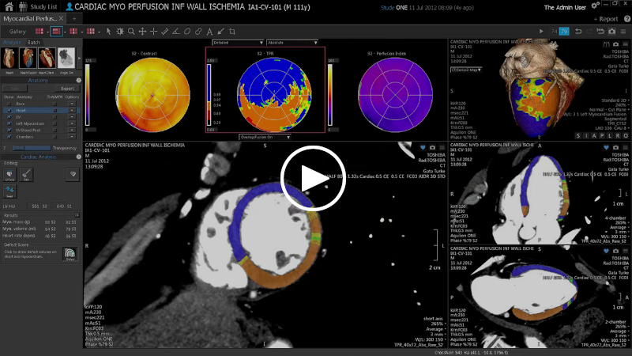This screenshot has width=632, height=356.
Task: Toggle Heart anatomy show checkbox
Action: click(x=9, y=110)
